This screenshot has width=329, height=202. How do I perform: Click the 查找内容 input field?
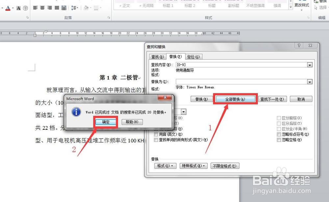pyautogui.click(x=241, y=65)
